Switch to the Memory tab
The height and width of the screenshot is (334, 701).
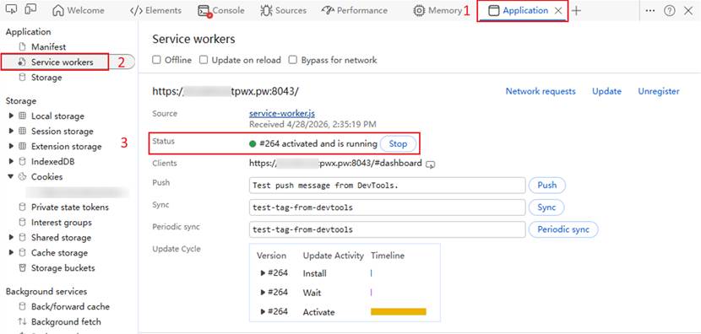[437, 11]
